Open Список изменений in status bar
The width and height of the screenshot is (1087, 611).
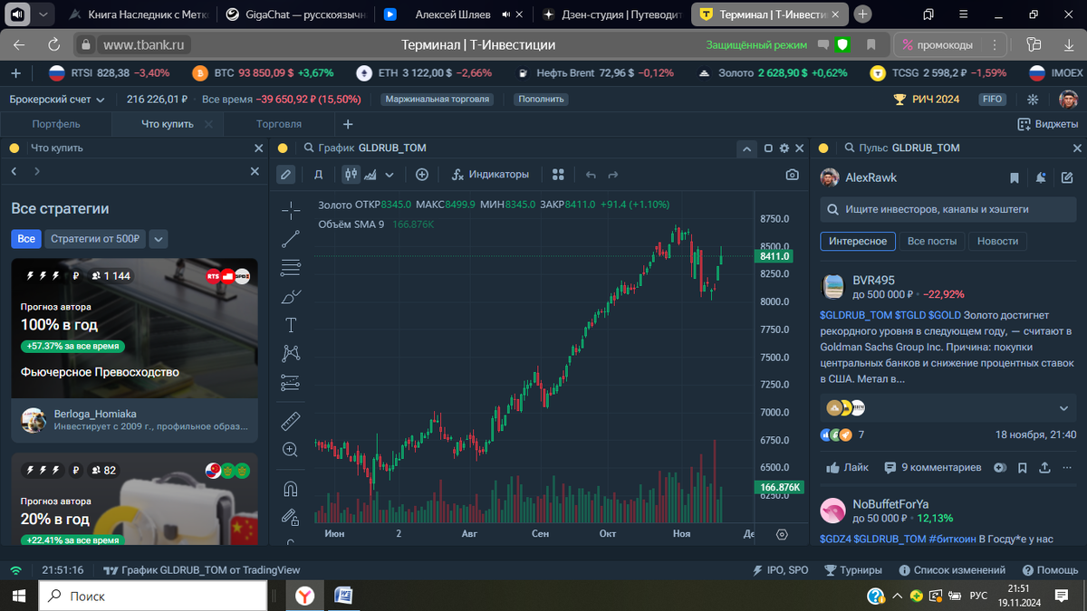tap(950, 570)
